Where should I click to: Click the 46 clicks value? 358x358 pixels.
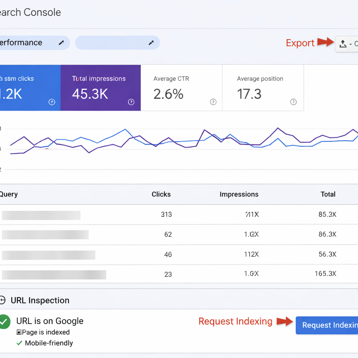pos(168,255)
